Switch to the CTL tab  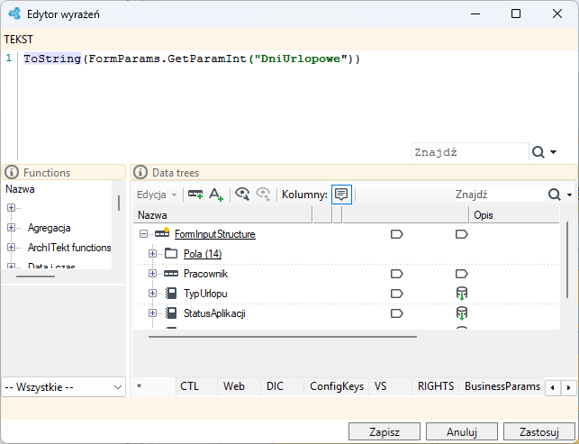point(196,386)
